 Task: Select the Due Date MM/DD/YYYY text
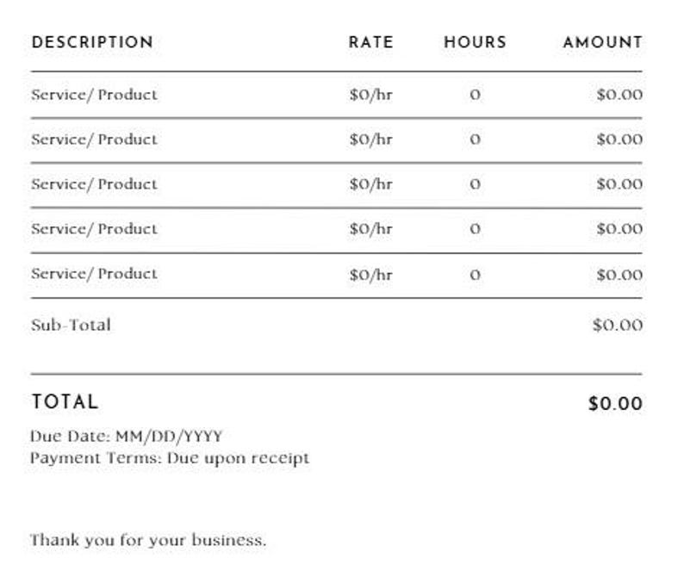tap(126, 436)
